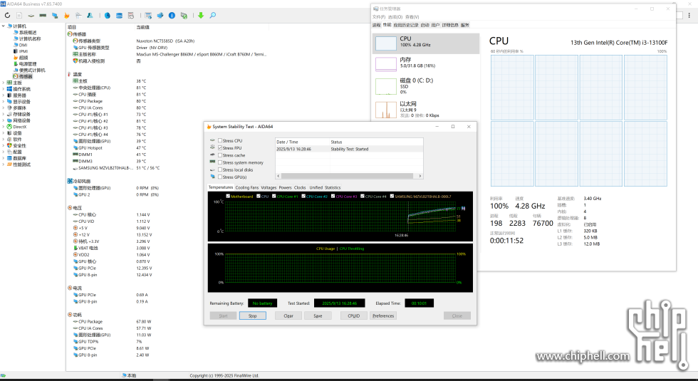Screen dimensions: 698x381
Task: Collapse the 计算机 tree node
Action: (x=4, y=26)
